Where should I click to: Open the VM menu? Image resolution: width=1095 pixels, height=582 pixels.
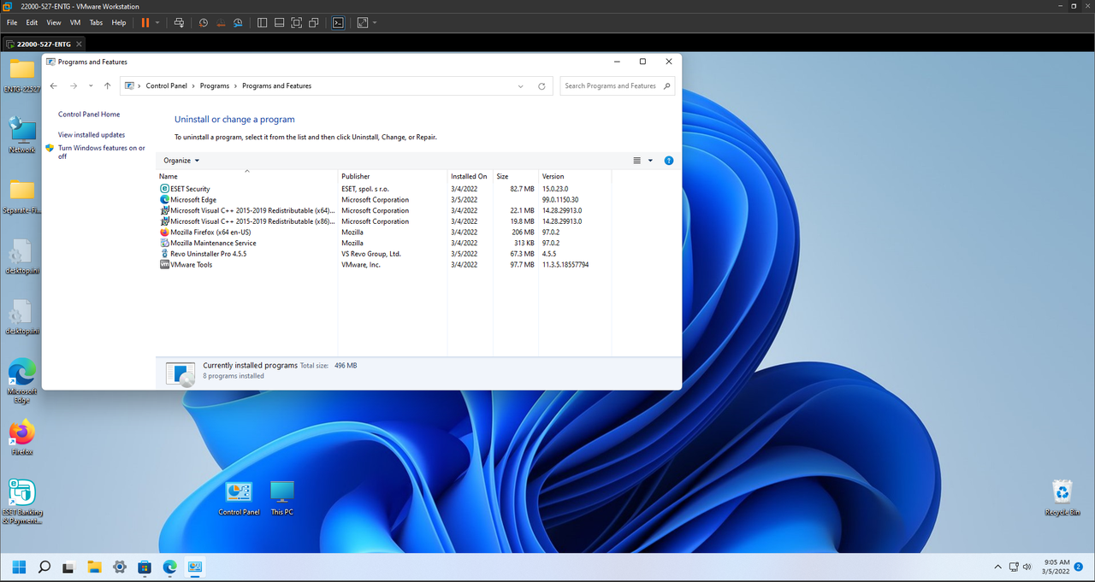[75, 22]
